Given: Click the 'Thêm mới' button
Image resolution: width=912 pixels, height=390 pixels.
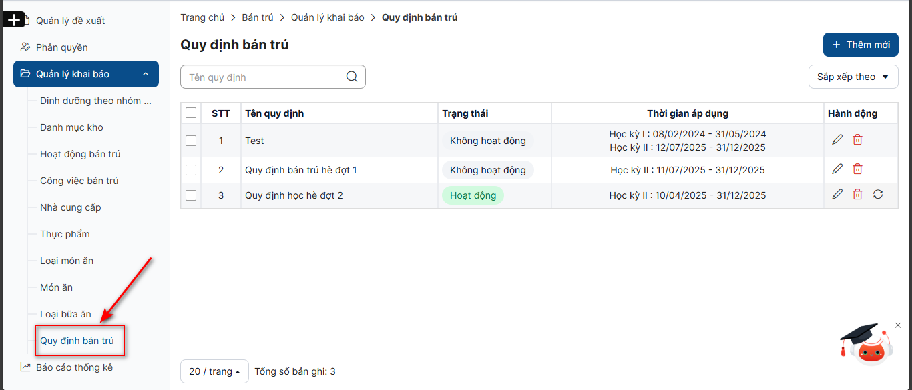Looking at the screenshot, I should 860,45.
